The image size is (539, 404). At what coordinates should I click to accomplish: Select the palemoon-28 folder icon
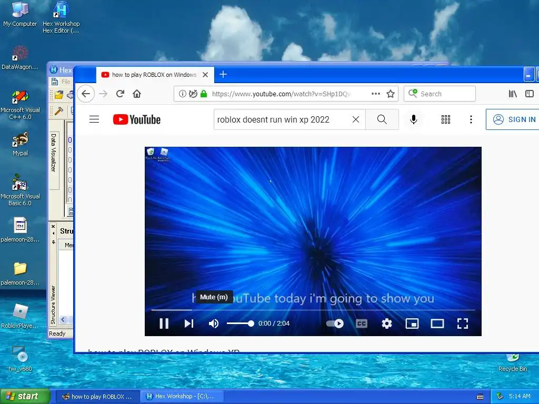[x=20, y=274]
